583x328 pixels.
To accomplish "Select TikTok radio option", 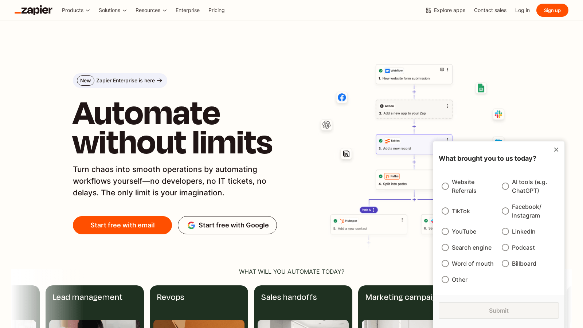I will [x=445, y=211].
